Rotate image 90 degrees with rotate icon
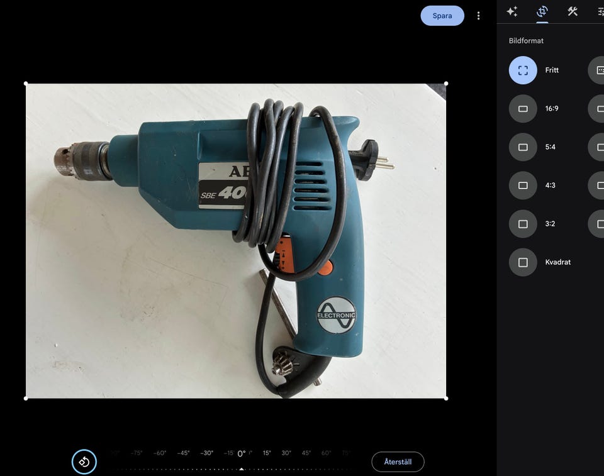 [84, 462]
